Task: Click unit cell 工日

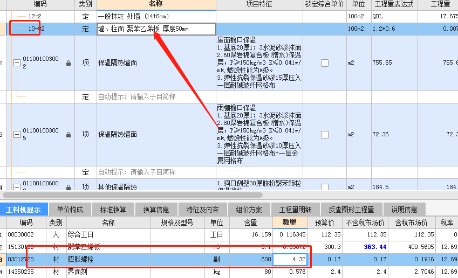Action: [217, 234]
